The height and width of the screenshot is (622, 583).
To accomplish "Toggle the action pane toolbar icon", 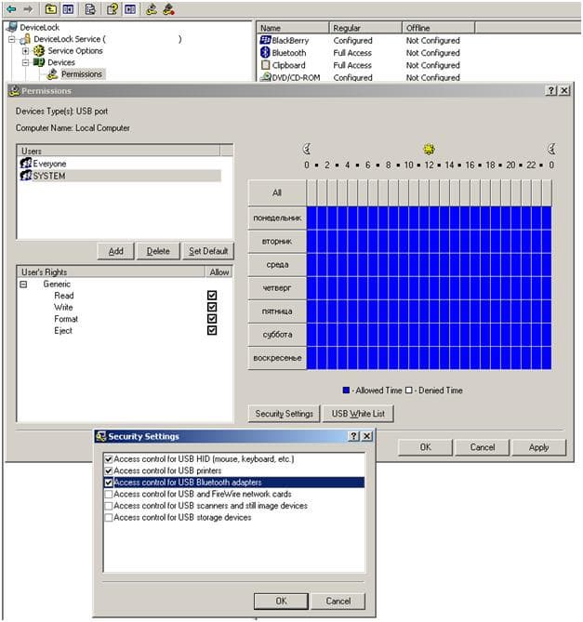I will click(x=130, y=8).
